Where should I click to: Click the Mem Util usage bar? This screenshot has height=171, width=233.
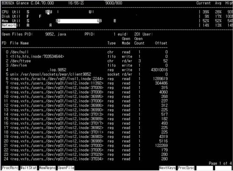pyautogui.click(x=78, y=21)
